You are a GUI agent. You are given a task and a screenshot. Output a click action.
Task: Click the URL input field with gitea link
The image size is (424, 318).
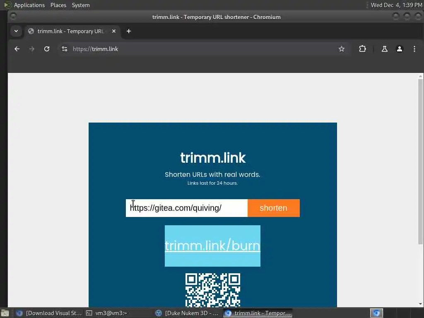(187, 208)
